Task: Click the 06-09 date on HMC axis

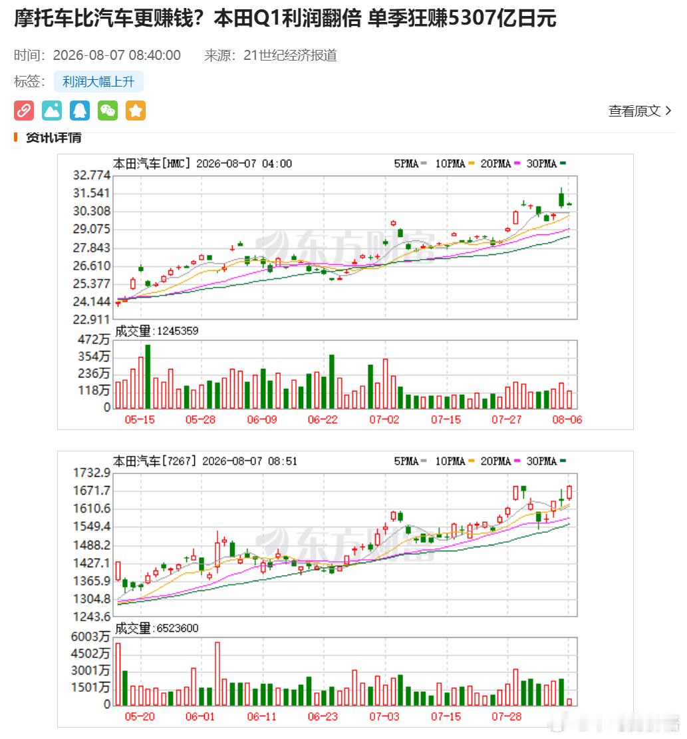Action: click(262, 419)
